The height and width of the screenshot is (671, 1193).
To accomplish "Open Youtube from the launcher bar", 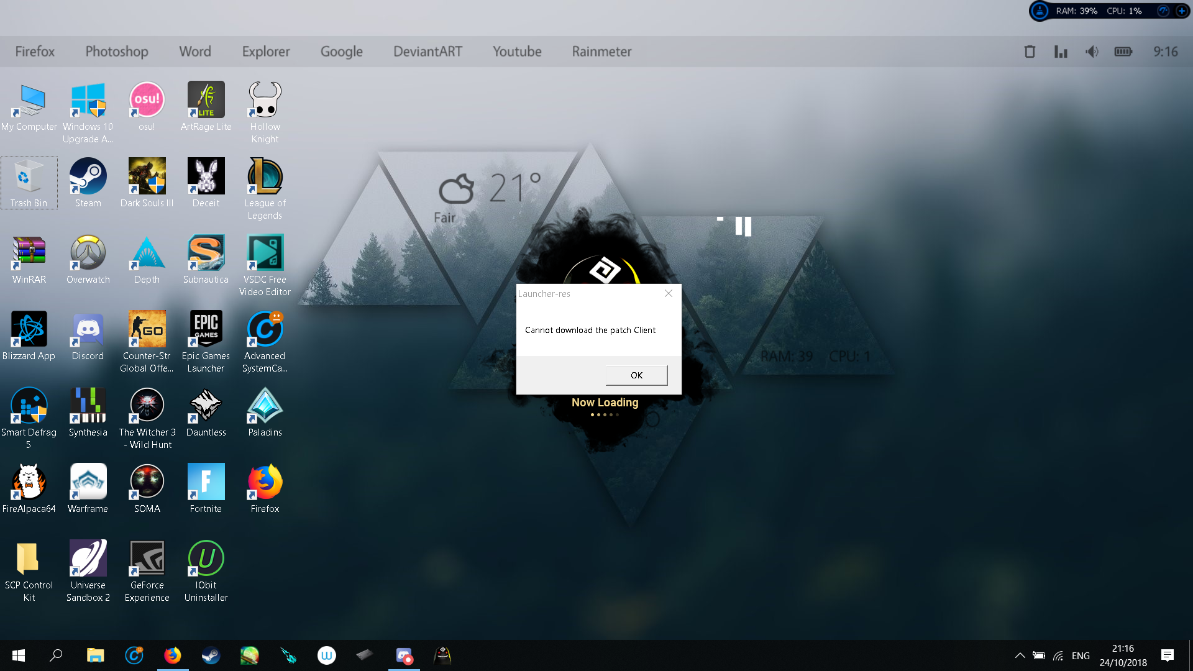I will pyautogui.click(x=517, y=52).
